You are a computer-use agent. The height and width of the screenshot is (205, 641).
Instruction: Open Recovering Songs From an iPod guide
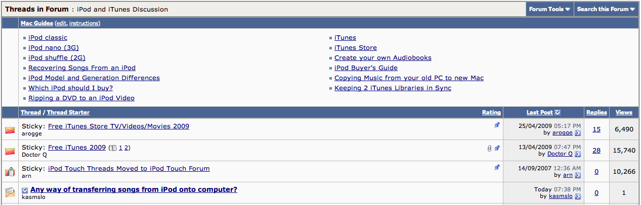point(82,68)
